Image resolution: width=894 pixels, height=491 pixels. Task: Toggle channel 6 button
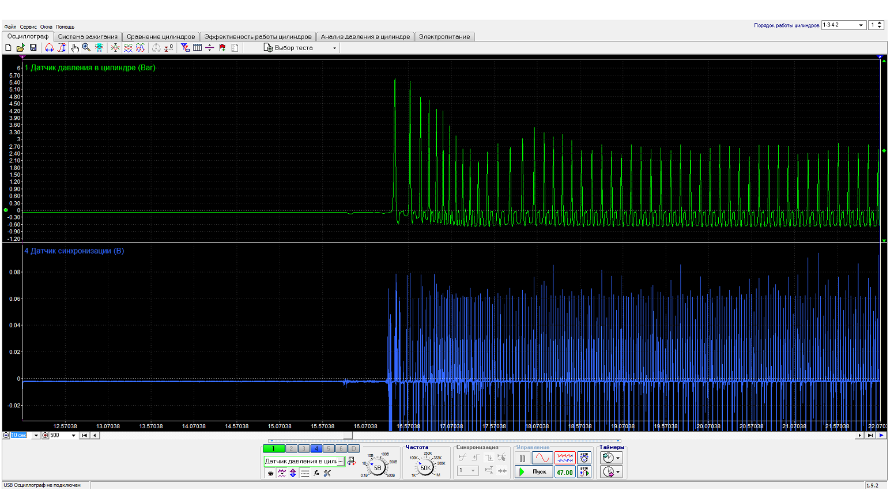pyautogui.click(x=341, y=448)
